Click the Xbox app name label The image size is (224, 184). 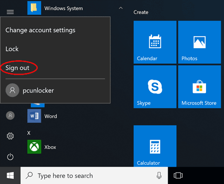pyautogui.click(x=50, y=147)
